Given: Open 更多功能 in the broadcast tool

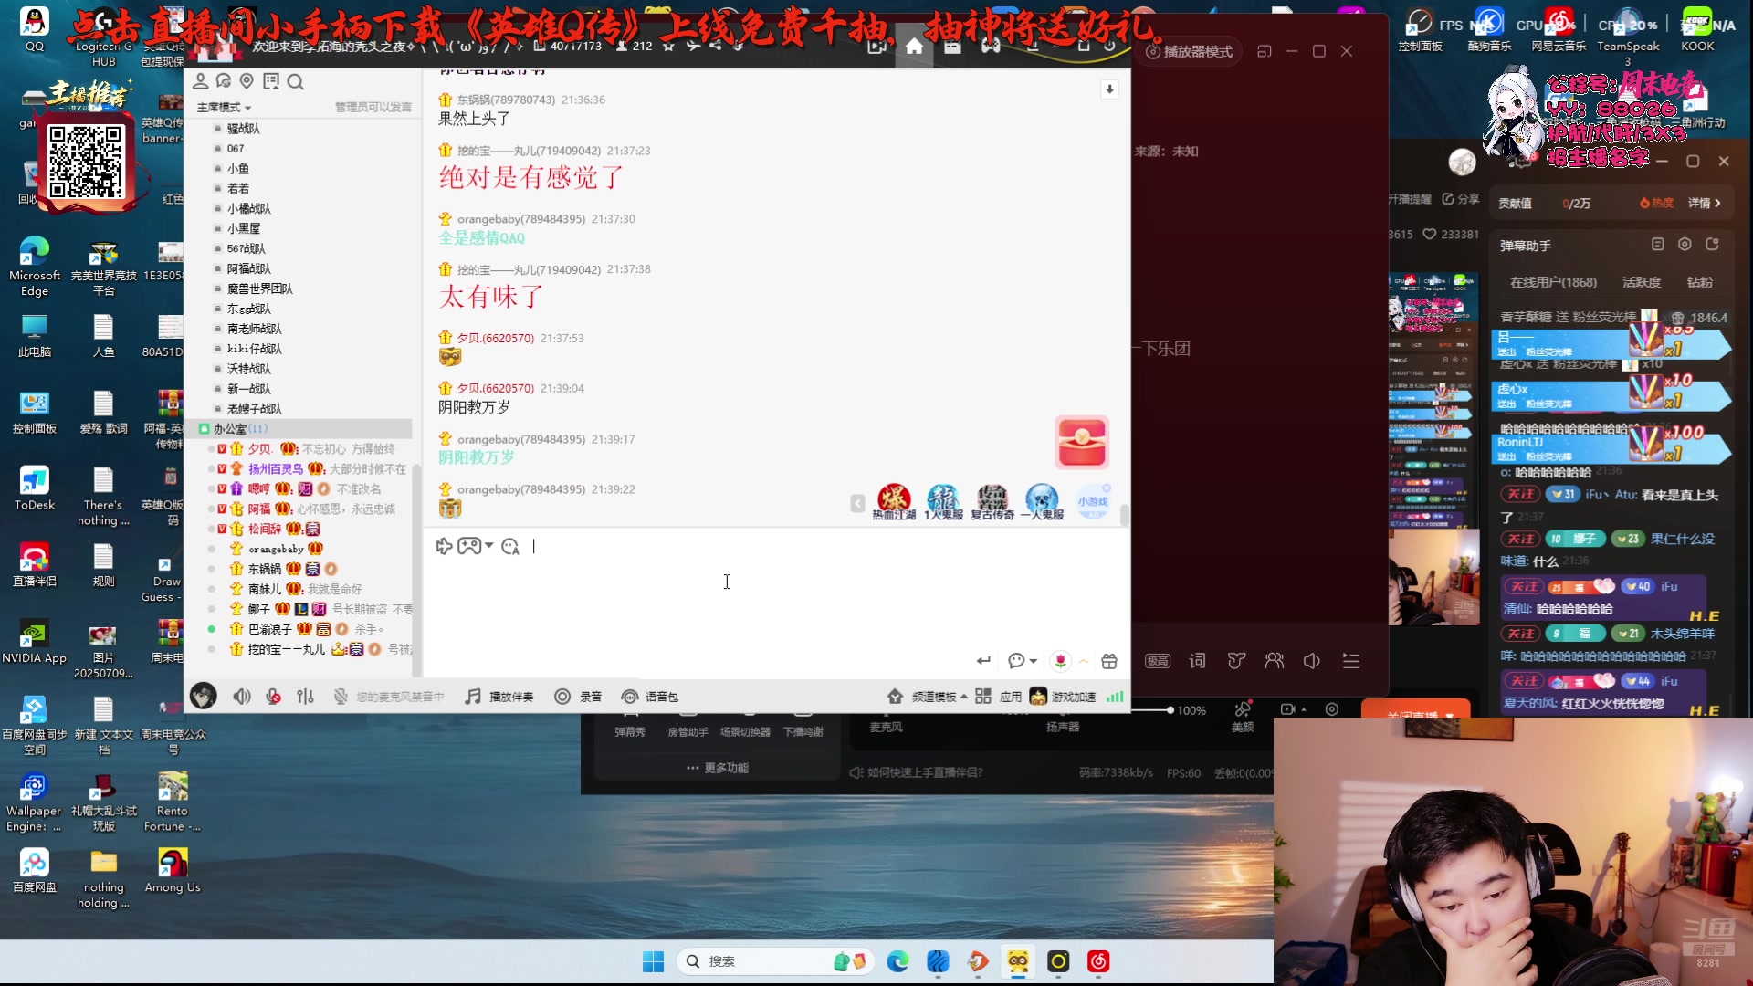Looking at the screenshot, I should click(x=718, y=768).
